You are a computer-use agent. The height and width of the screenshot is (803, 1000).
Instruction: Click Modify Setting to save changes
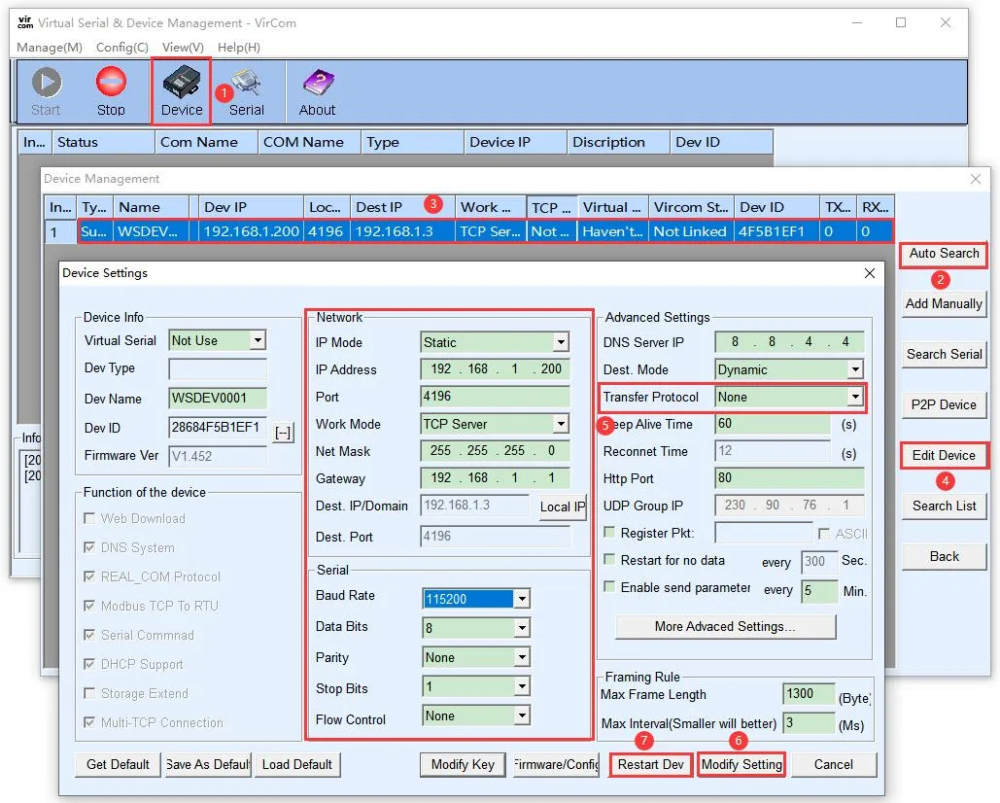coord(741,765)
